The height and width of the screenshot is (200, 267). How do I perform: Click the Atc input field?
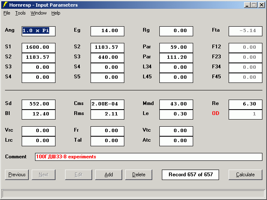176,141
